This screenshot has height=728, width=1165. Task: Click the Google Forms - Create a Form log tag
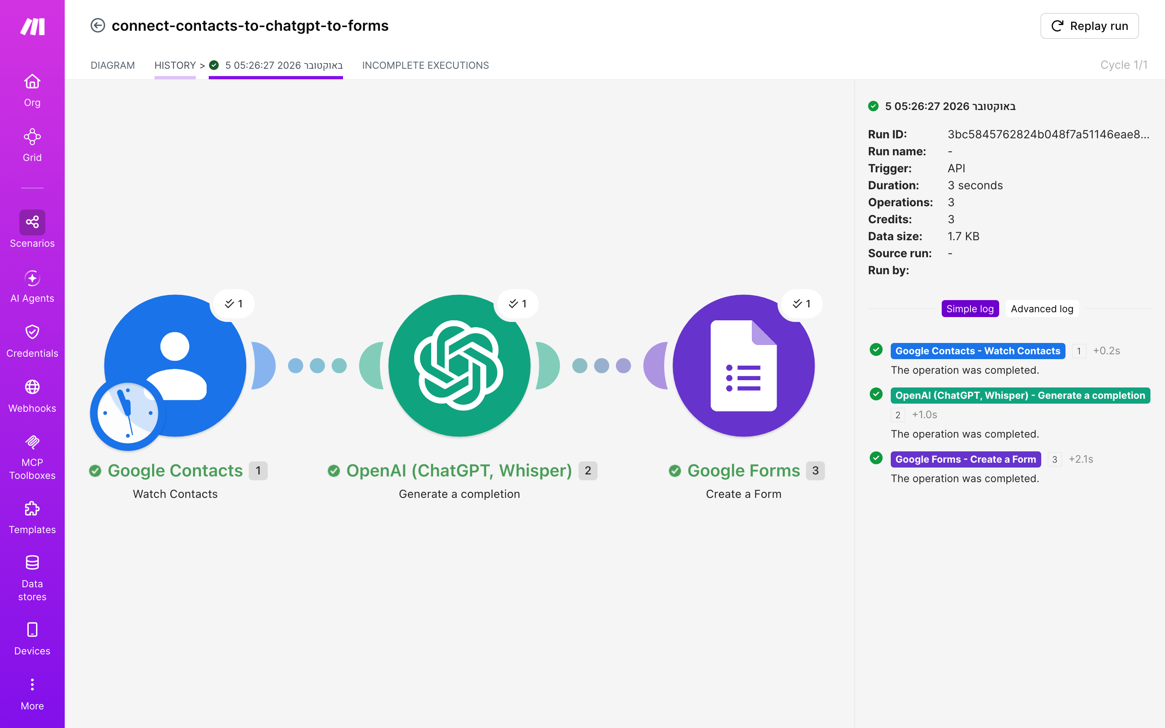966,459
